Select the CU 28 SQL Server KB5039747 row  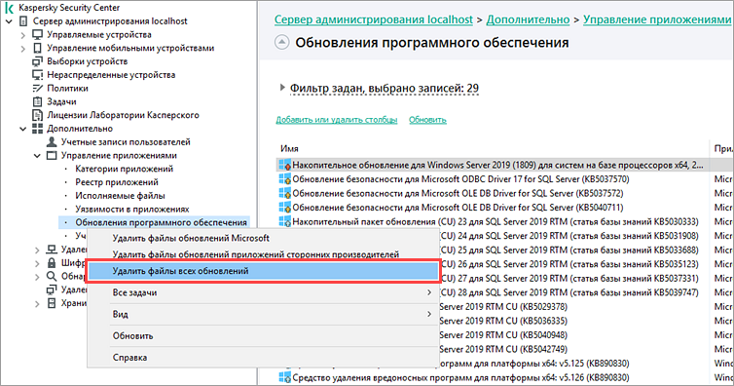click(x=569, y=292)
